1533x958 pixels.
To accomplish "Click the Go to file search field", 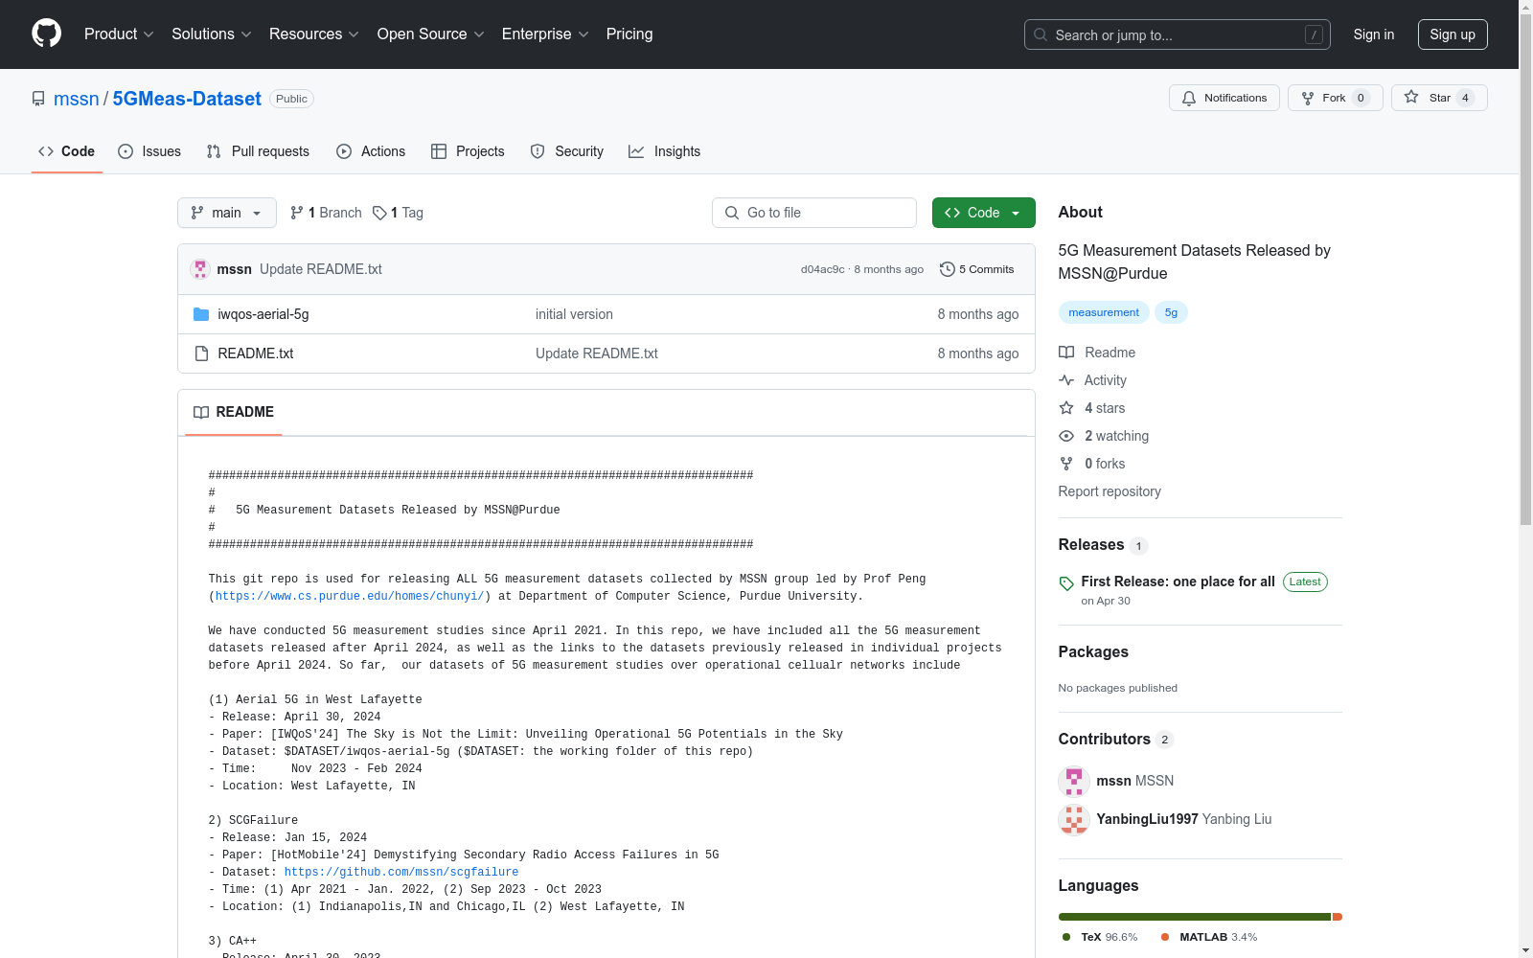I will click(814, 213).
